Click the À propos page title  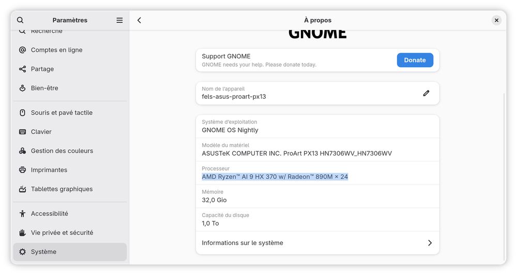[x=317, y=20]
